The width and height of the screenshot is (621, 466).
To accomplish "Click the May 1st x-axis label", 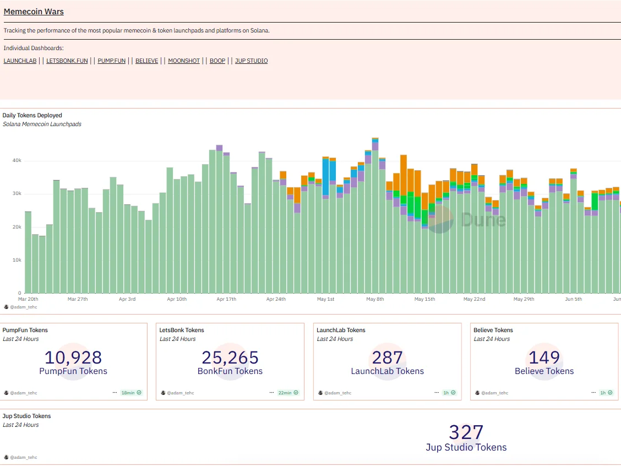I will pyautogui.click(x=325, y=299).
